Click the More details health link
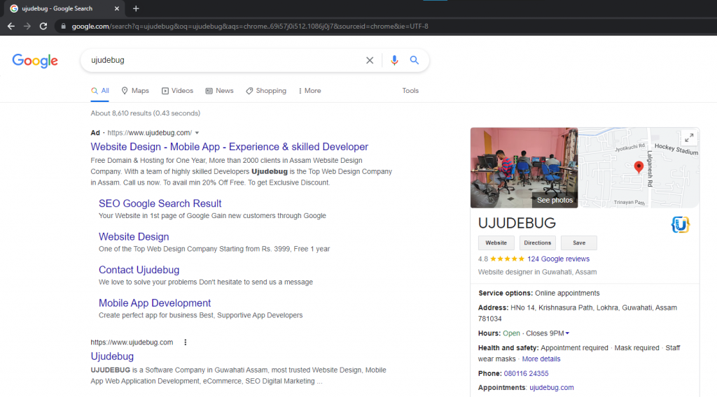 (x=541, y=359)
